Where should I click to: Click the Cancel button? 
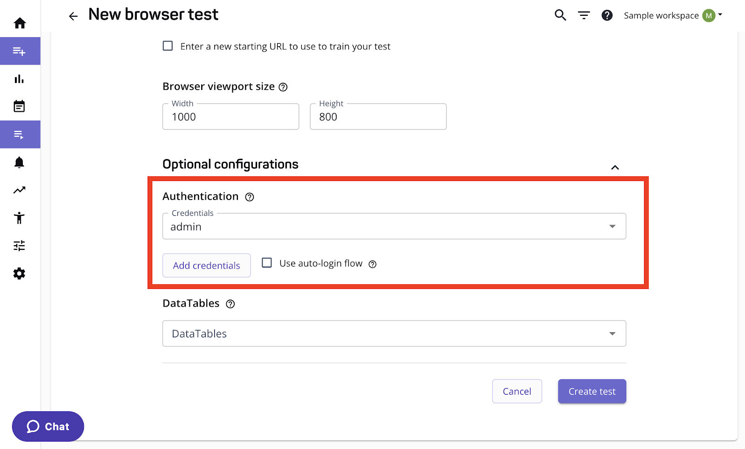click(517, 391)
